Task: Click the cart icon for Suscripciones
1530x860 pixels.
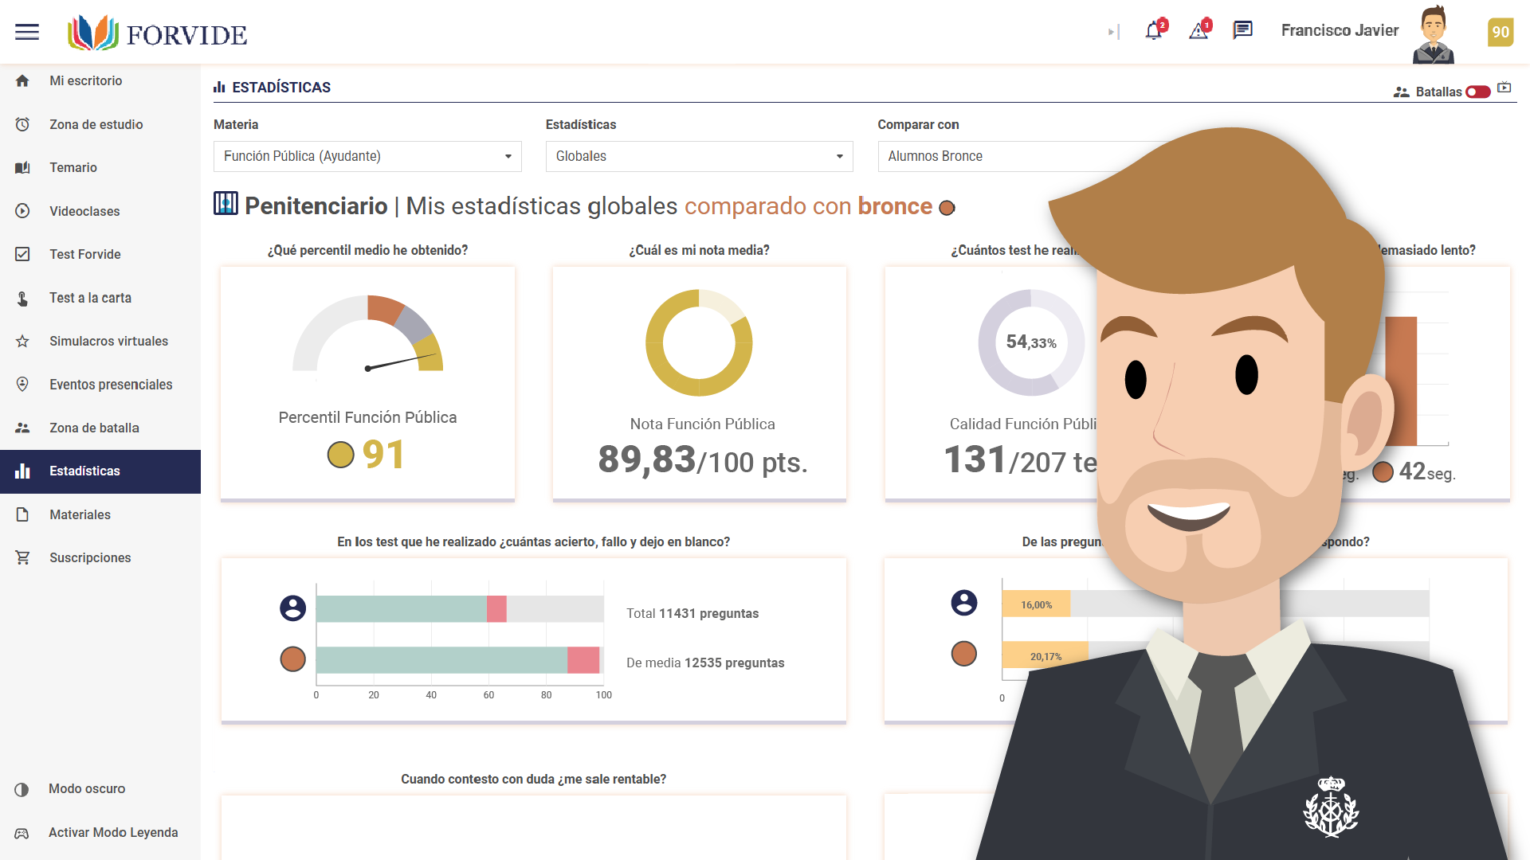Action: pos(22,557)
